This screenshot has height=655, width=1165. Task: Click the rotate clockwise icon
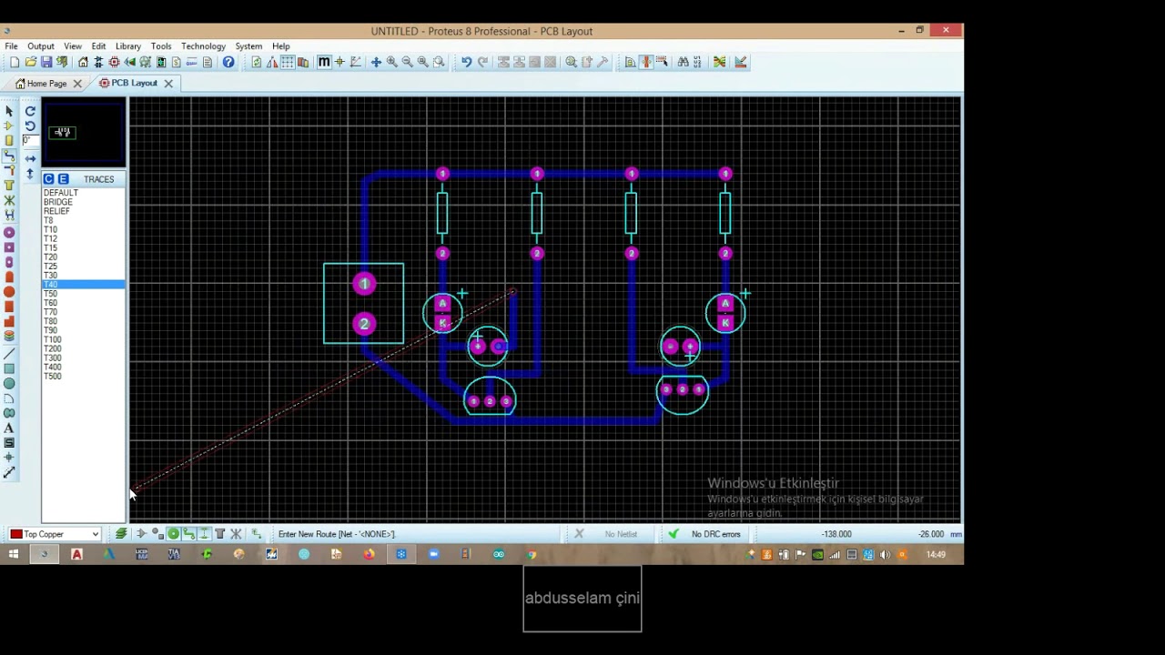30,111
